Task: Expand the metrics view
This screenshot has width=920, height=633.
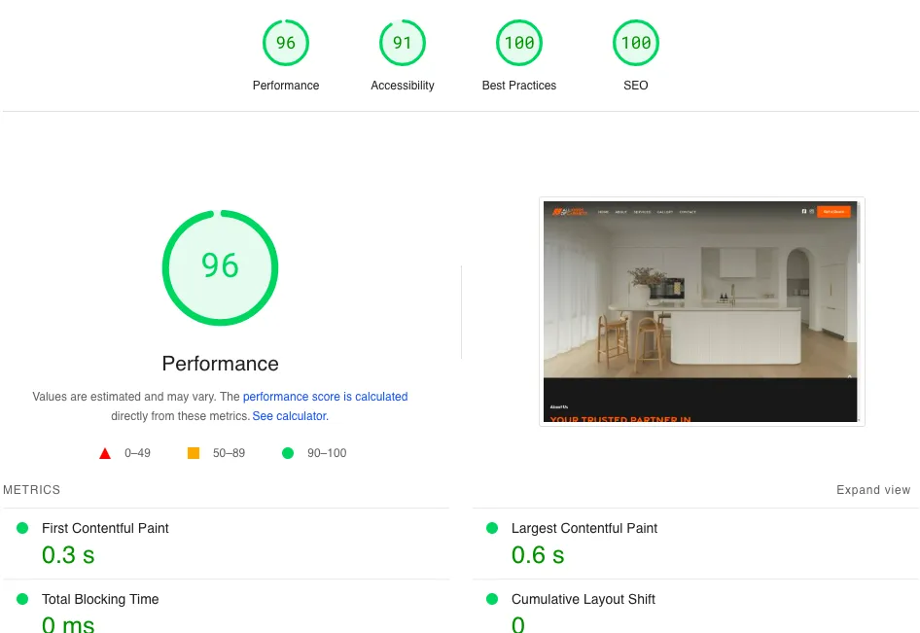Action: 872,490
